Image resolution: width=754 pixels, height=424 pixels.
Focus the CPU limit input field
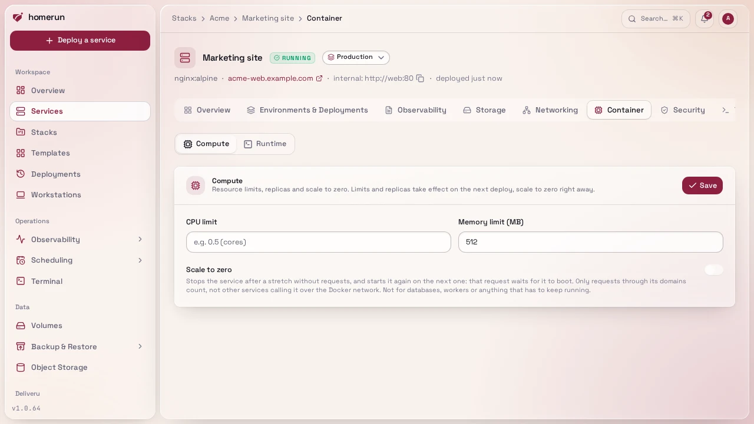click(319, 242)
